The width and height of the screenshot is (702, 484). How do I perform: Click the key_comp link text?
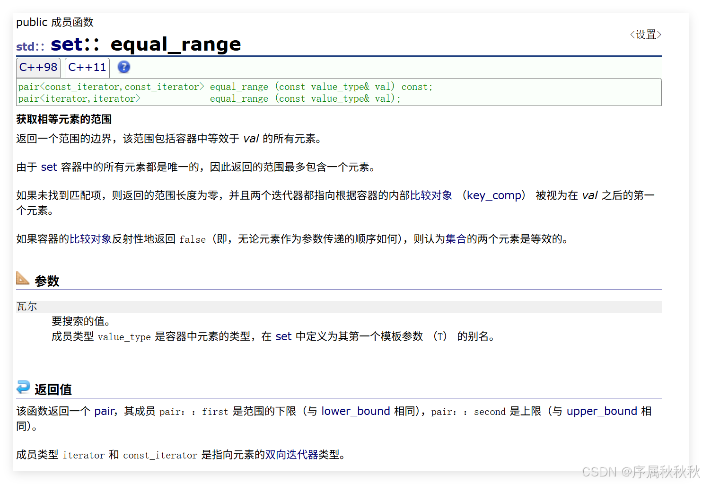point(494,195)
